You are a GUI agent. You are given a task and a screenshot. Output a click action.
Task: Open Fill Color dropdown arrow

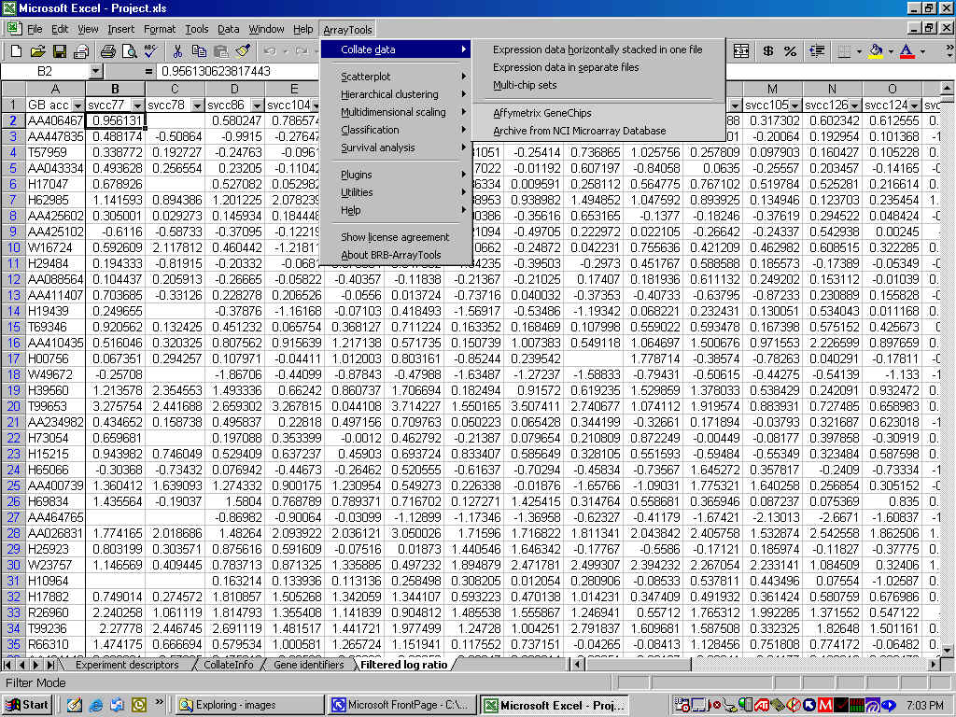[x=891, y=51]
